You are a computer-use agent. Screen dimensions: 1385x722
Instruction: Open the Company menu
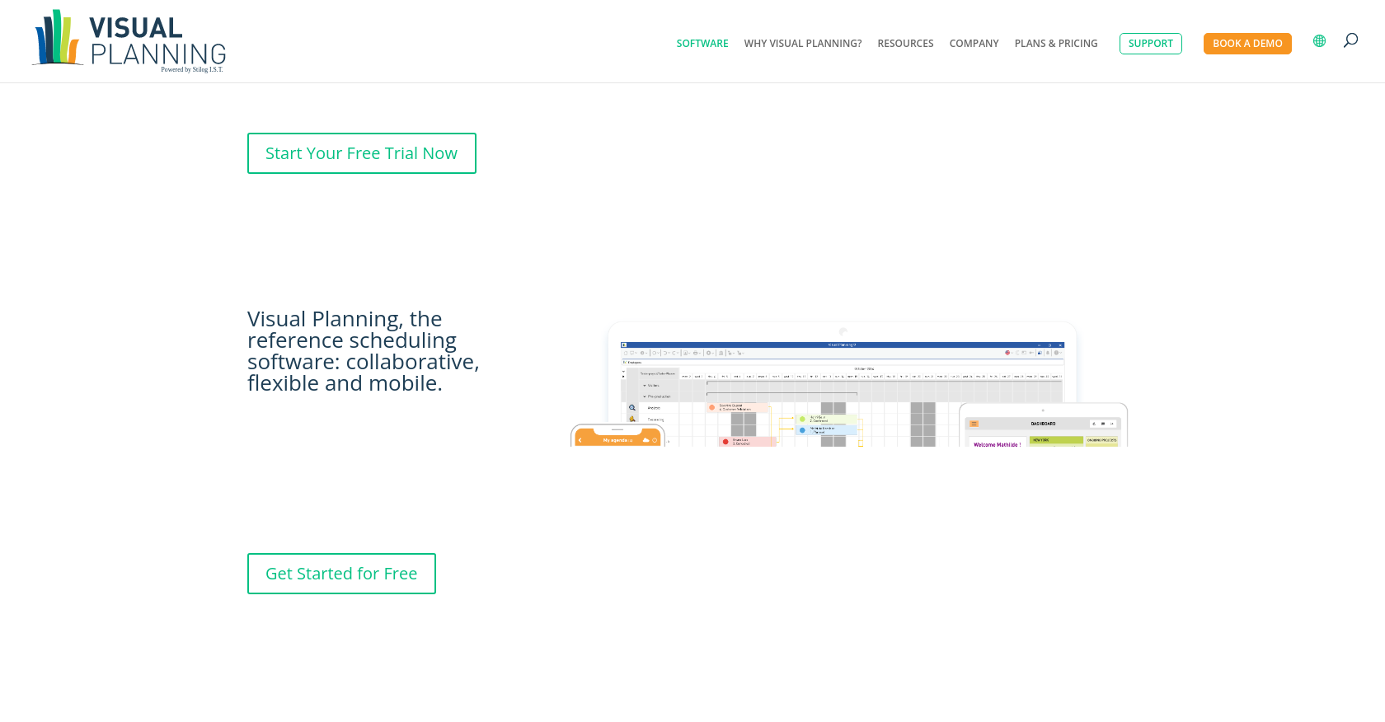(x=974, y=44)
